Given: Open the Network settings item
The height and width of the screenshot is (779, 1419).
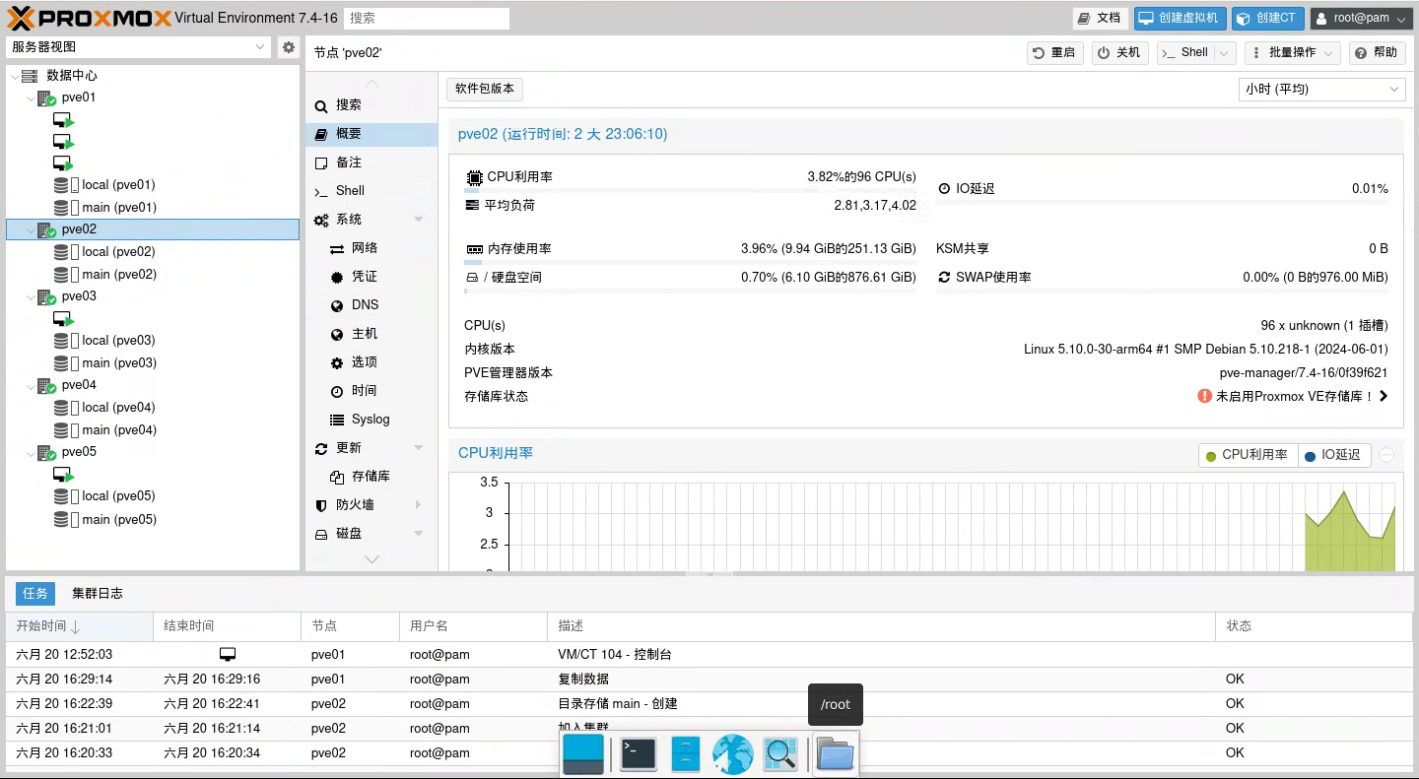Looking at the screenshot, I should coord(372,248).
